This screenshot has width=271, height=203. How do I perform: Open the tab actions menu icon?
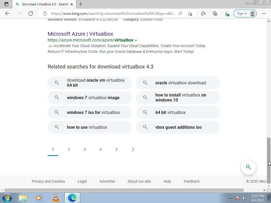point(6,4)
